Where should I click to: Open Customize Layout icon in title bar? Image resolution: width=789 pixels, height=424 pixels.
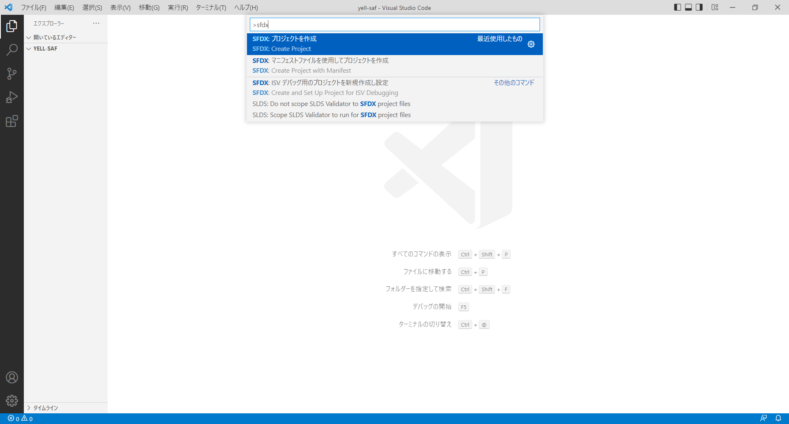[x=715, y=7]
